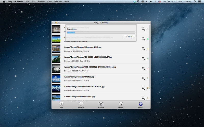Select thumbnail of 2004122122134921.jpg
This screenshot has width=204, height=127.
coord(56,88)
